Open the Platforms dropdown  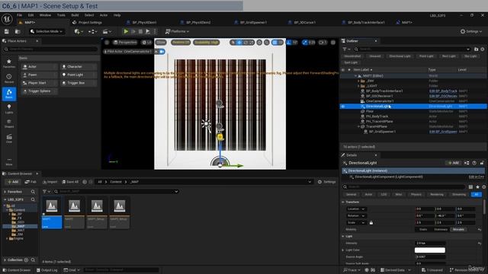click(x=177, y=31)
